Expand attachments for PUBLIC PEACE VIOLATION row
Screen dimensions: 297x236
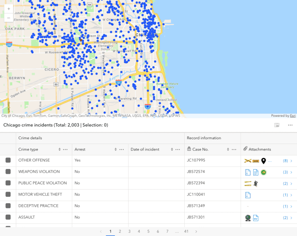click(291, 184)
